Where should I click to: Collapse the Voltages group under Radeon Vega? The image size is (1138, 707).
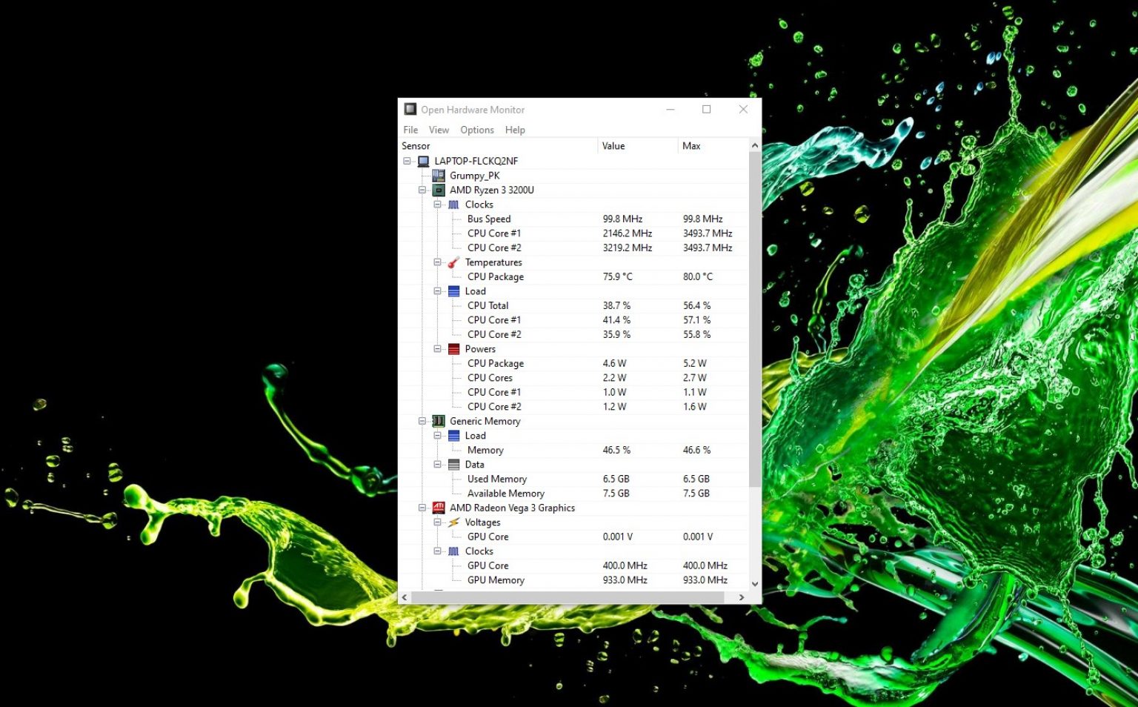coord(438,522)
